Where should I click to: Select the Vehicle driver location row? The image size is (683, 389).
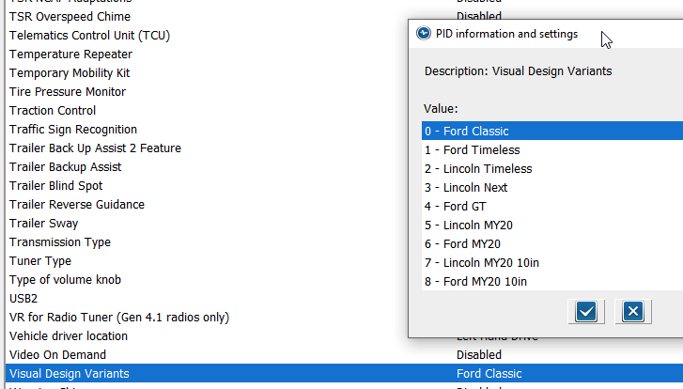click(207, 335)
